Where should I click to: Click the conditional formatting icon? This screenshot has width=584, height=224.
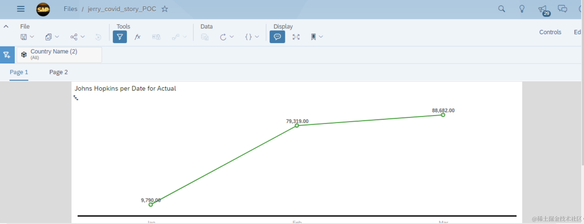click(x=156, y=37)
